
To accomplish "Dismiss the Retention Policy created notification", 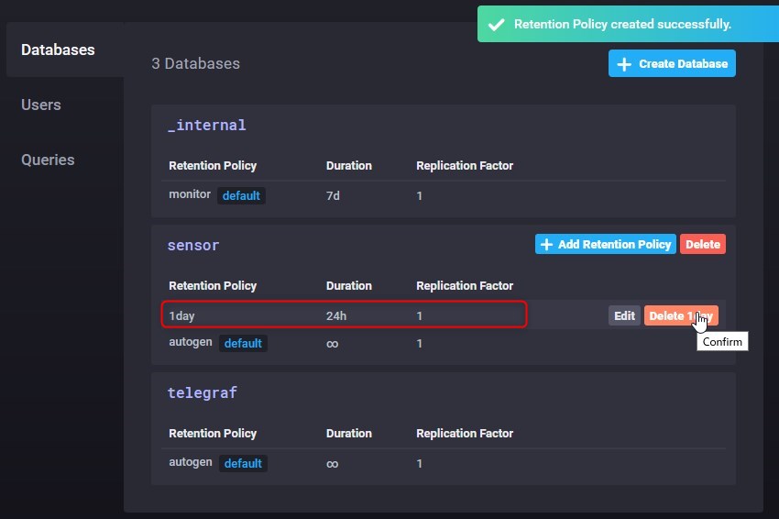I will pyautogui.click(x=623, y=25).
